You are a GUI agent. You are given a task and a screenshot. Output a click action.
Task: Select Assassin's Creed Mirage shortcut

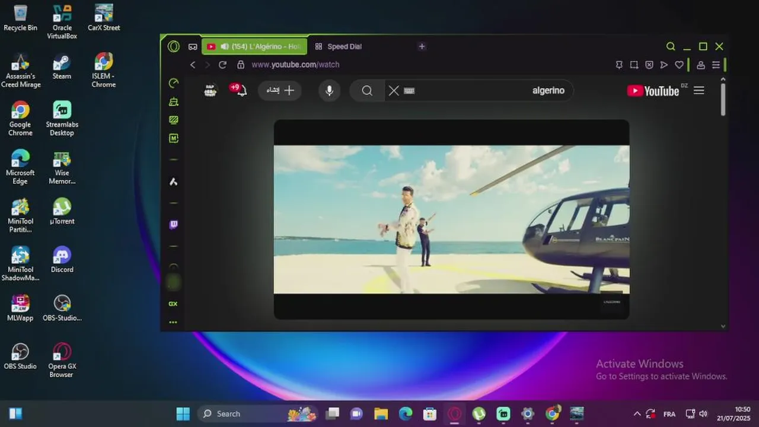[21, 71]
